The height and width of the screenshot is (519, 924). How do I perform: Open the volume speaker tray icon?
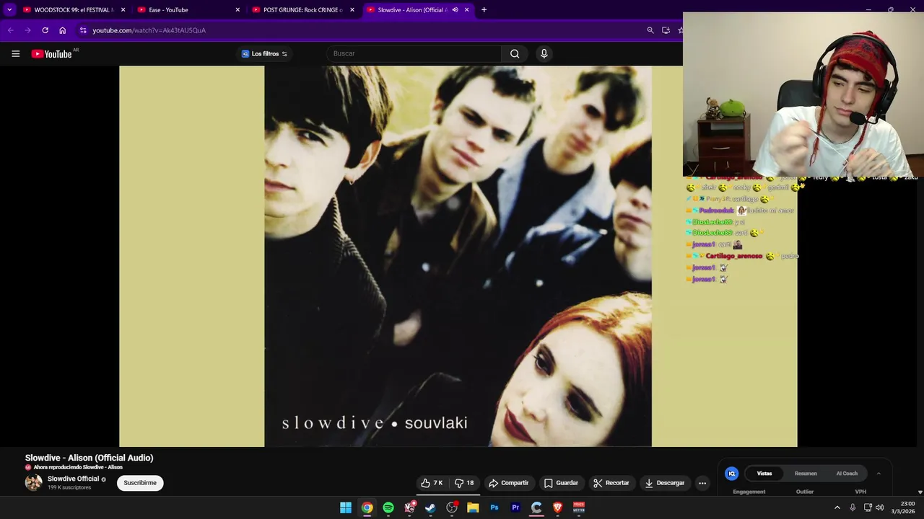coord(879,507)
